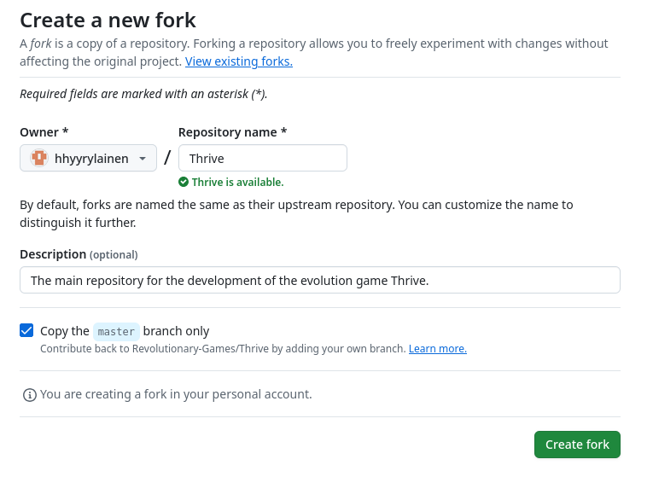Click the green availability checkmark icon
Image resolution: width=653 pixels, height=500 pixels.
[184, 182]
